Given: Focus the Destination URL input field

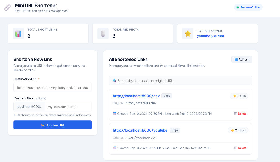Looking at the screenshot, I should (52, 88).
